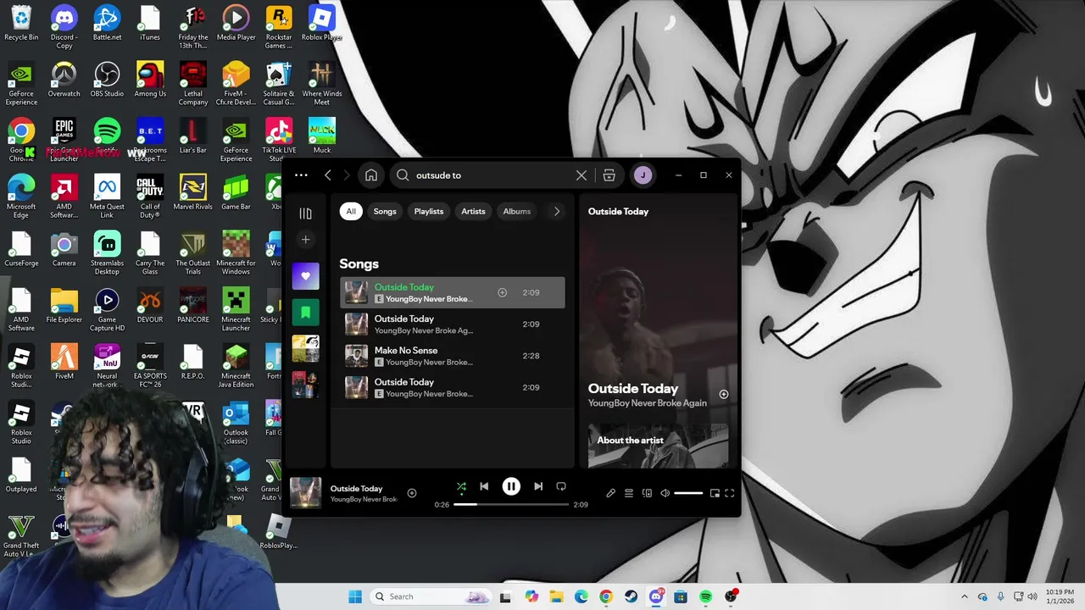Open the About the artist card

(x=659, y=446)
